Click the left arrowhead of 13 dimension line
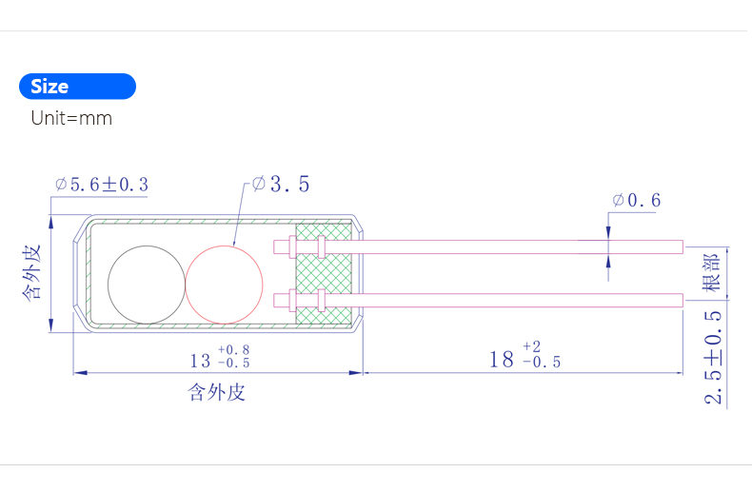The height and width of the screenshot is (492, 752). (81, 373)
